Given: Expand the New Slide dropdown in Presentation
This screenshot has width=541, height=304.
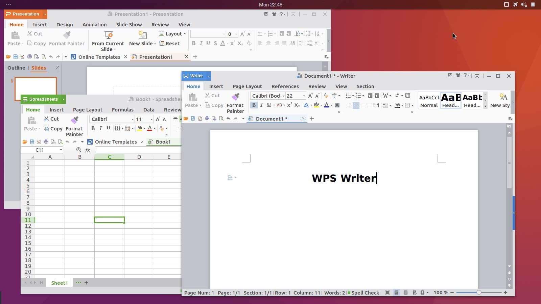Looking at the screenshot, I should pyautogui.click(x=155, y=43).
